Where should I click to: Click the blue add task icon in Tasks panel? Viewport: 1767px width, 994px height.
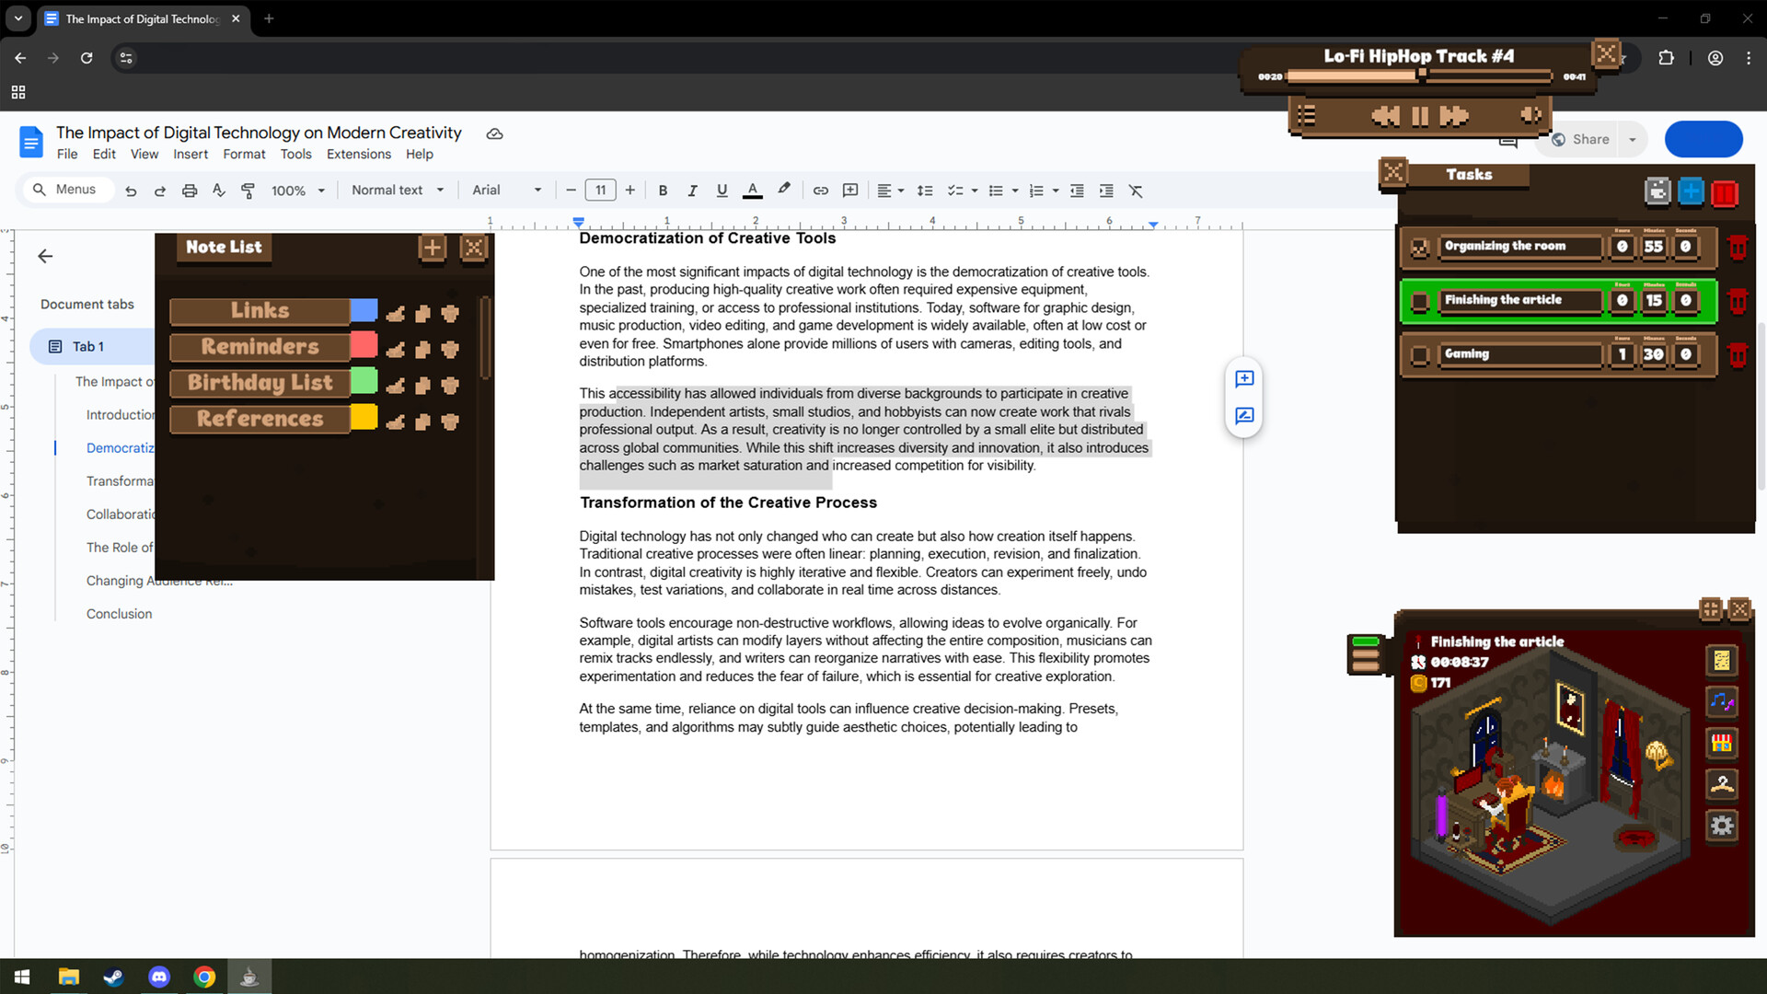1691,192
